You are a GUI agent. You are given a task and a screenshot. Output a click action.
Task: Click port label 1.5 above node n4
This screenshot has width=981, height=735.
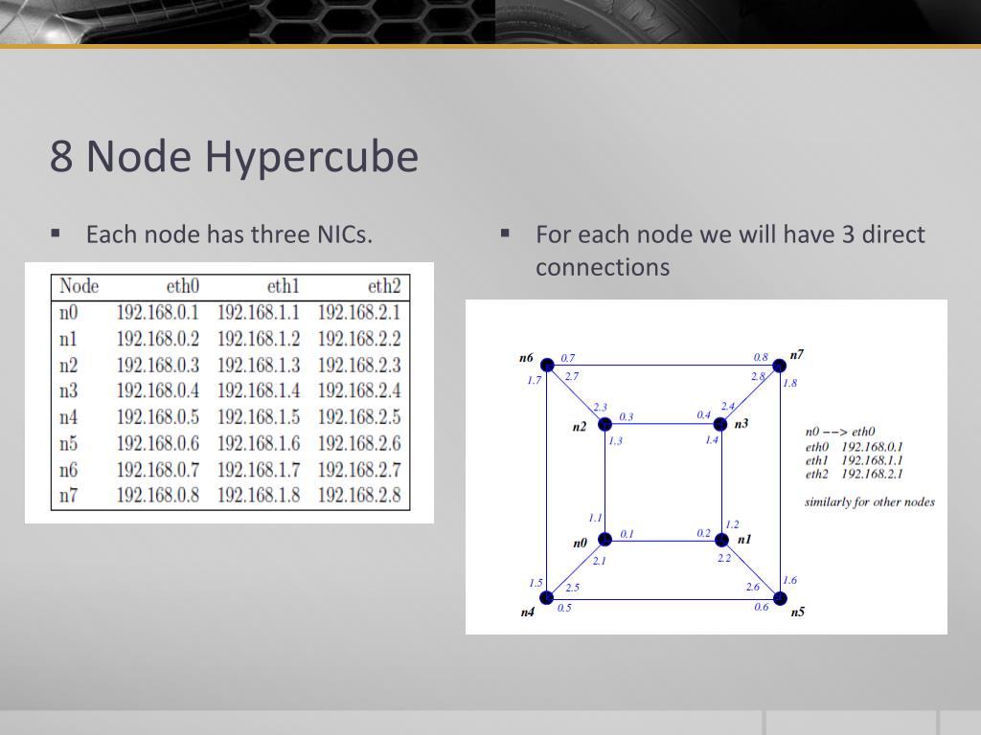pos(536,583)
